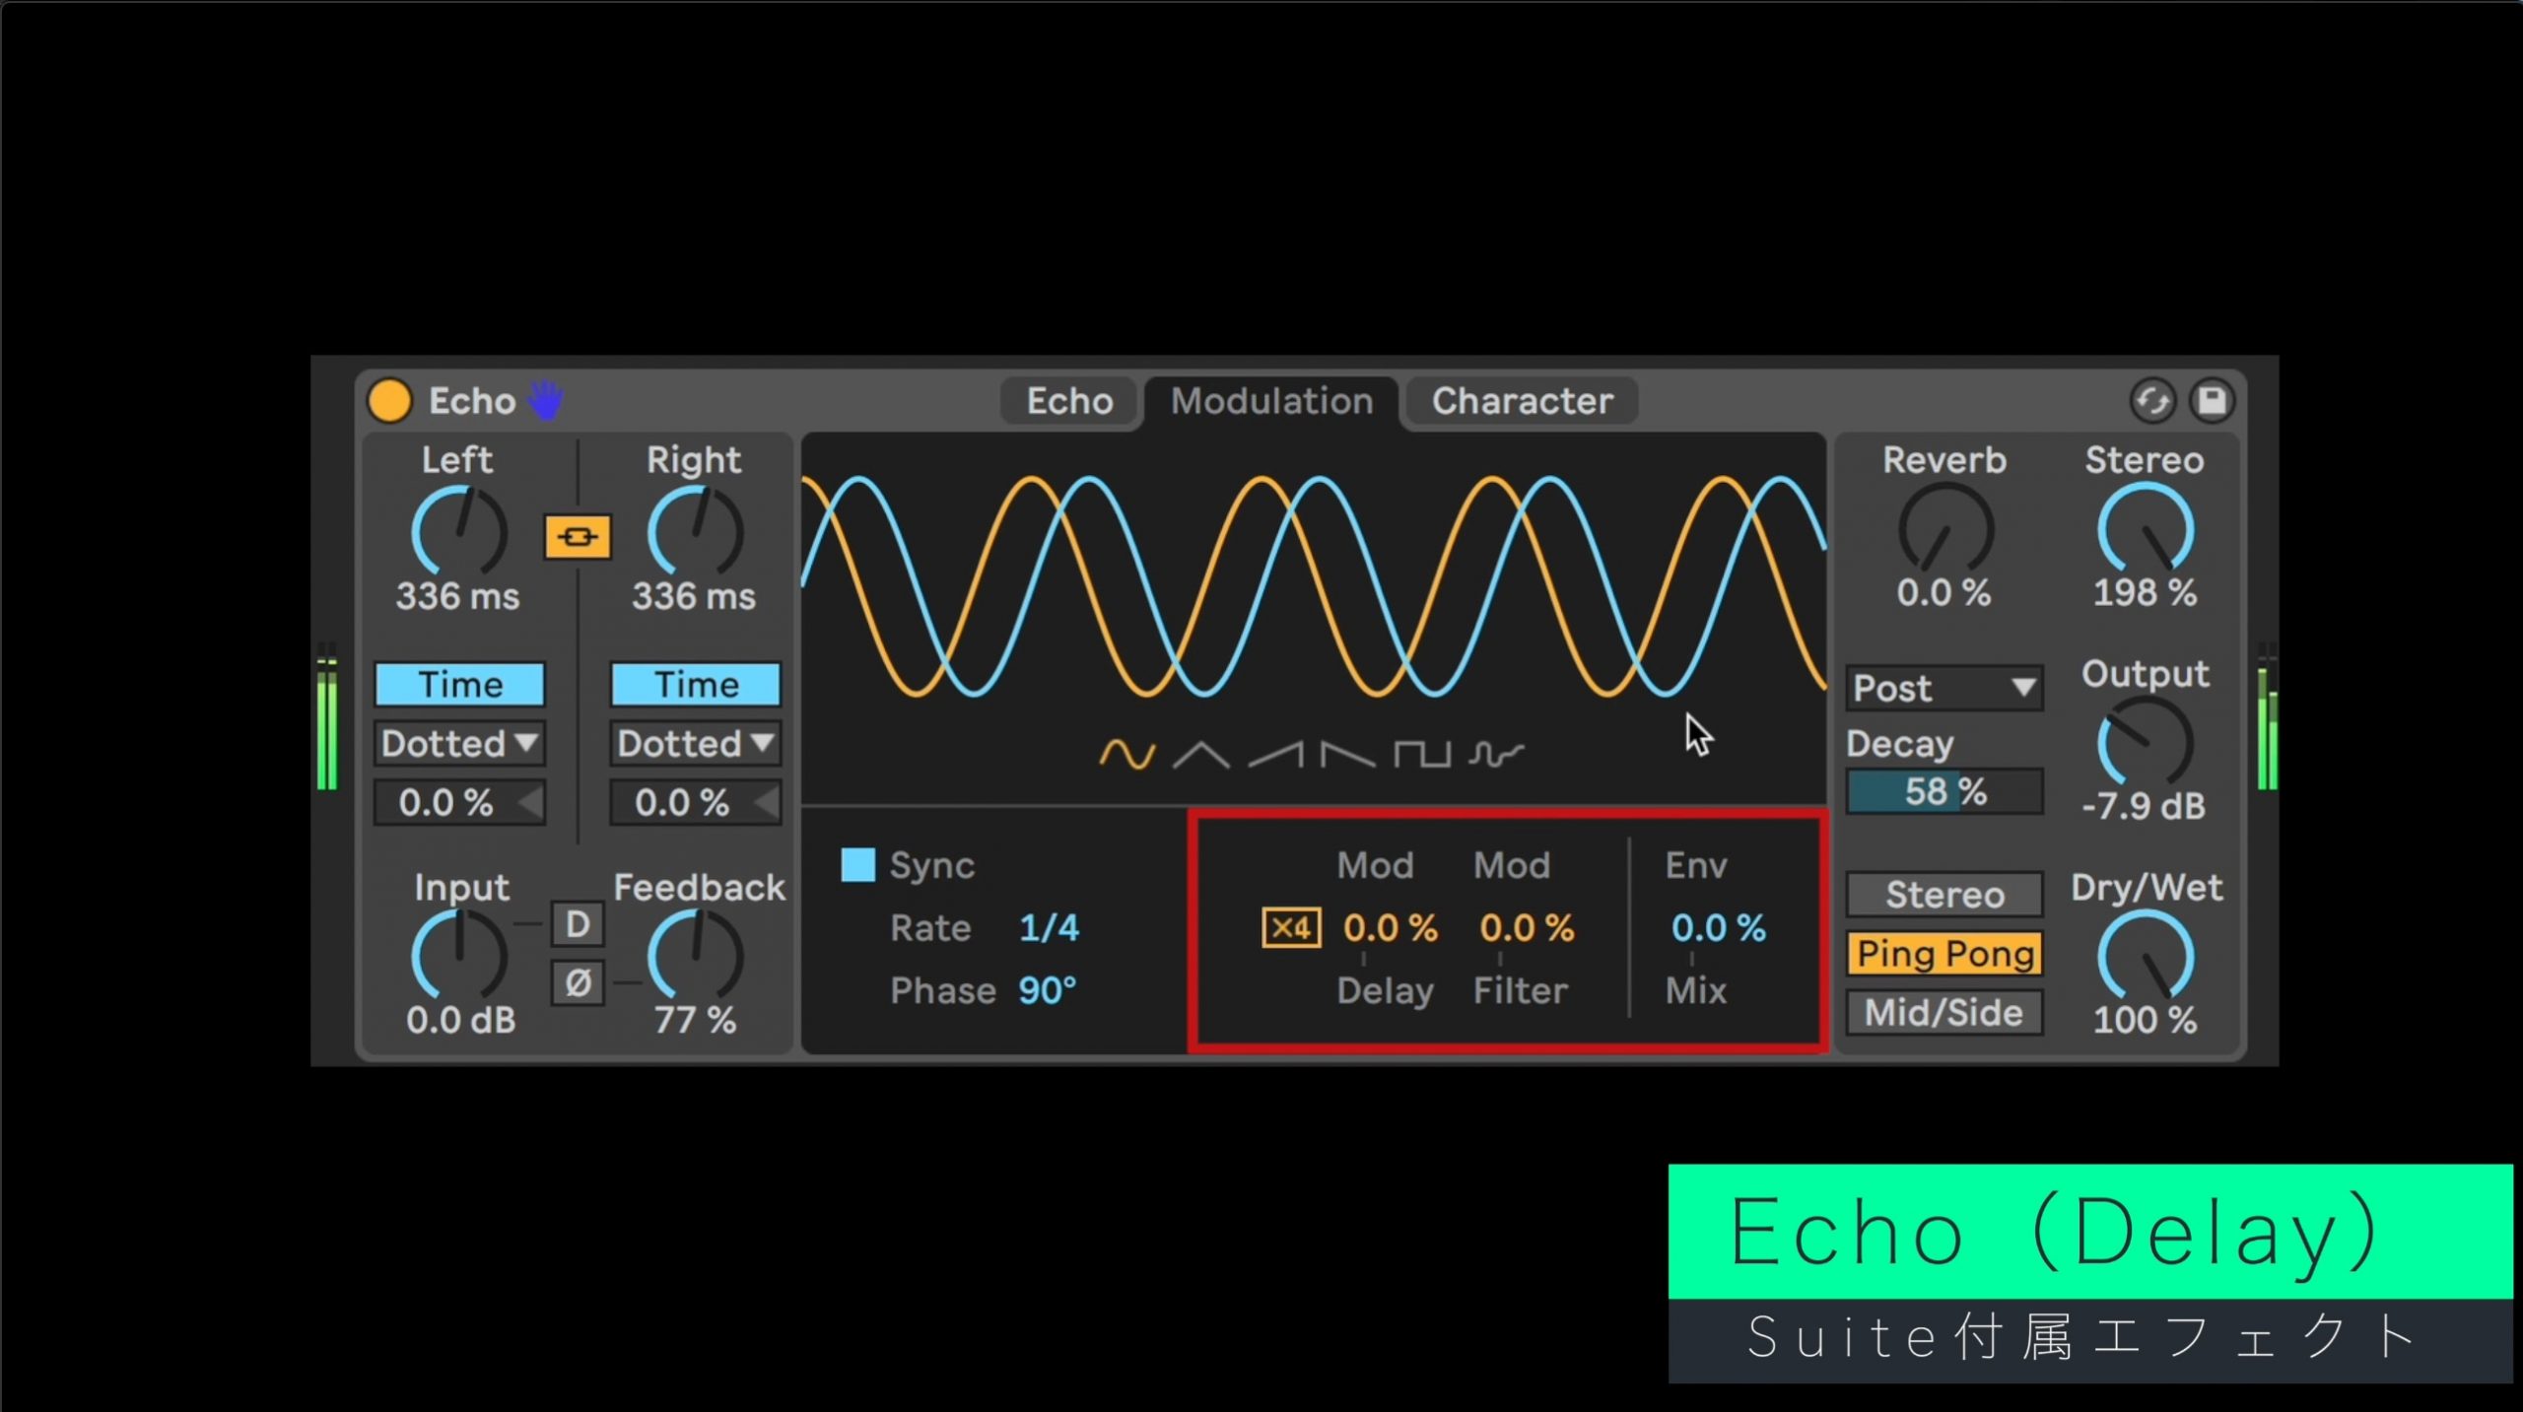Screen dimensions: 2523x1412
Task: Click the blue hand icon beside Echo title
Action: pos(545,400)
